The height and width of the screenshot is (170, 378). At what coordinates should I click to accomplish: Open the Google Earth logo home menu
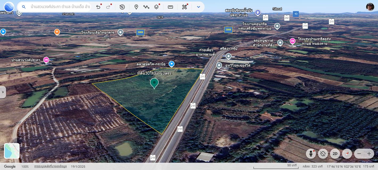9,7
